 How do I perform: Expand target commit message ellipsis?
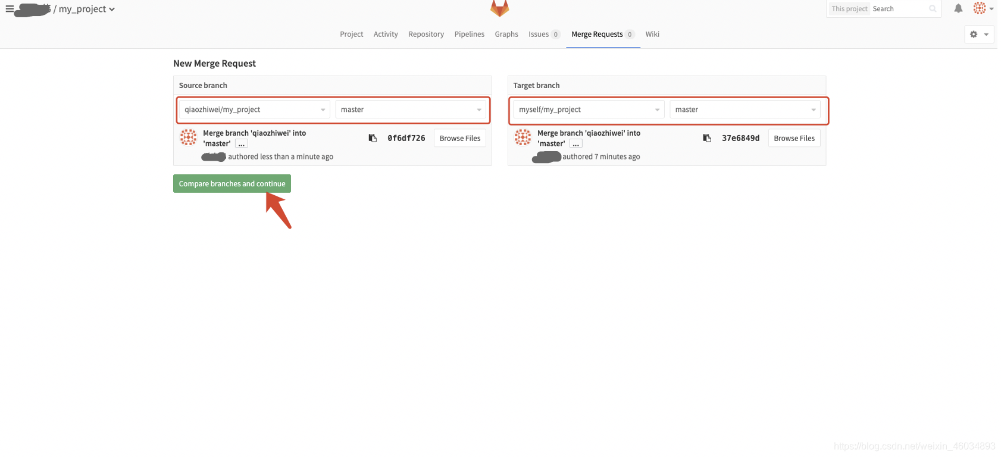tap(576, 143)
